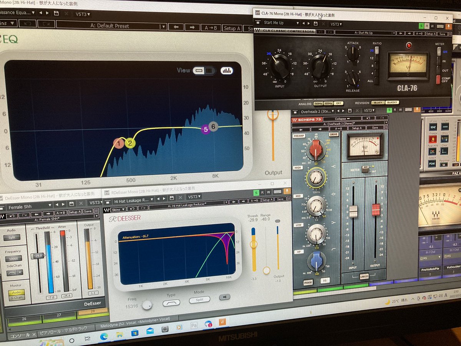
Task: Click the Peak Hold icon in PAZ
Action: click(x=432, y=151)
